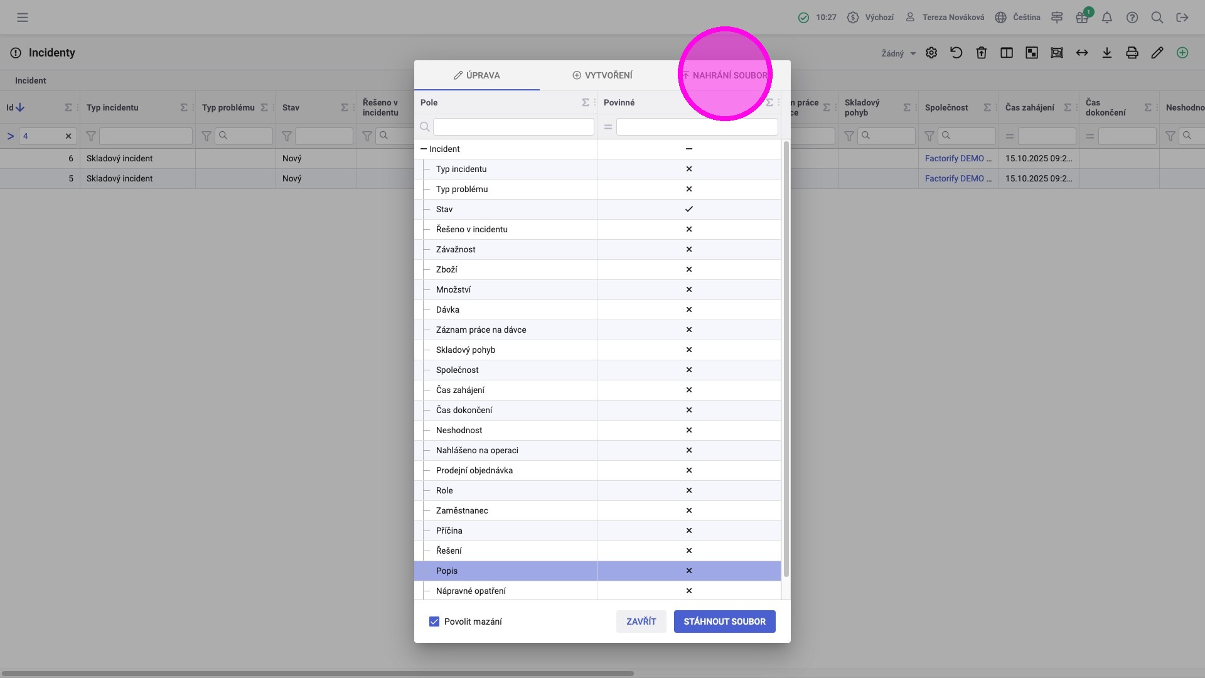1205x678 pixels.
Task: Click the Stáhnout soubor button
Action: [724, 621]
